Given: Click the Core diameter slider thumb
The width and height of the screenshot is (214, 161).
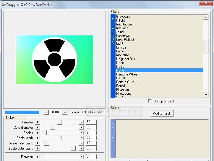Looking at the screenshot, I should point(53,127).
